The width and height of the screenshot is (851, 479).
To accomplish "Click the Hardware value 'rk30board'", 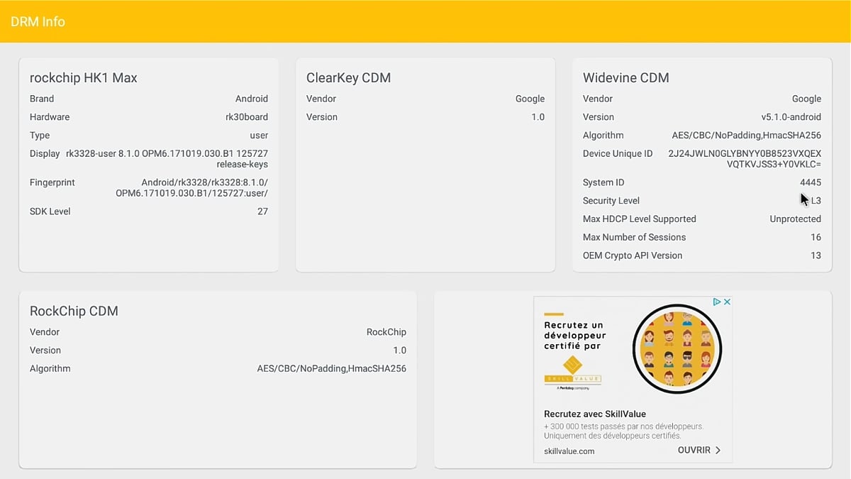I will (x=247, y=117).
